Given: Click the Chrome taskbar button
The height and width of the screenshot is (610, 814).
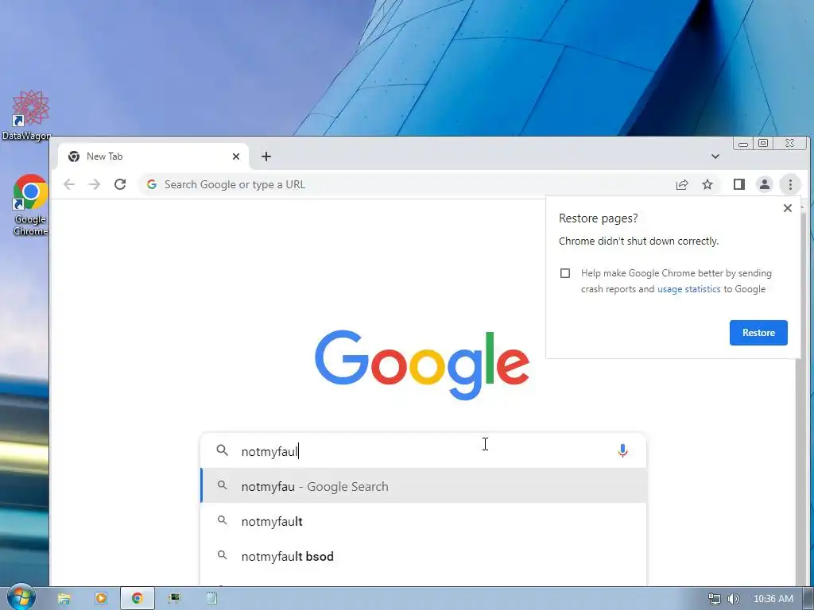Looking at the screenshot, I should [x=137, y=598].
